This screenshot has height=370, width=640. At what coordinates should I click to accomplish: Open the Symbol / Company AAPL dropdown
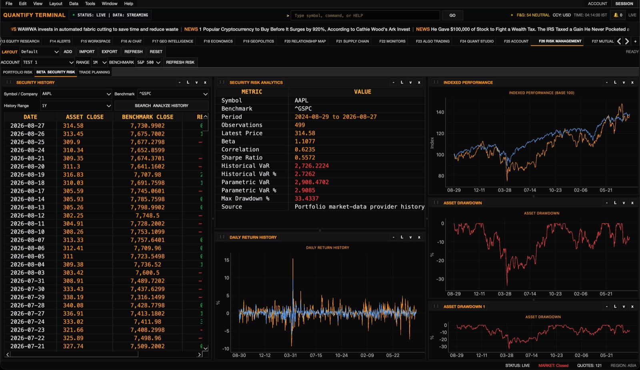pyautogui.click(x=76, y=94)
